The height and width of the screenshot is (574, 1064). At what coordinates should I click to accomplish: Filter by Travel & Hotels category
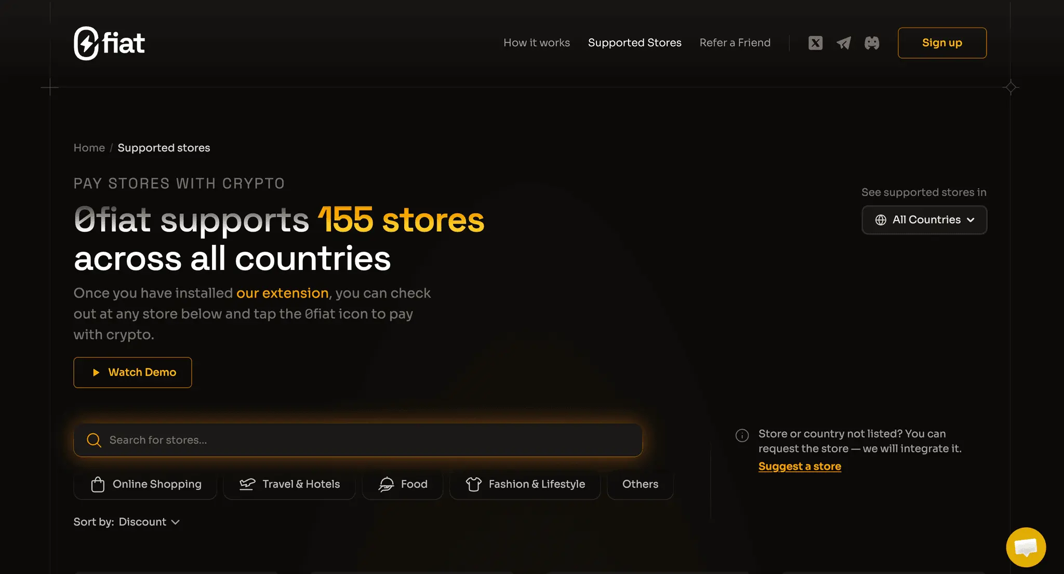pyautogui.click(x=289, y=484)
